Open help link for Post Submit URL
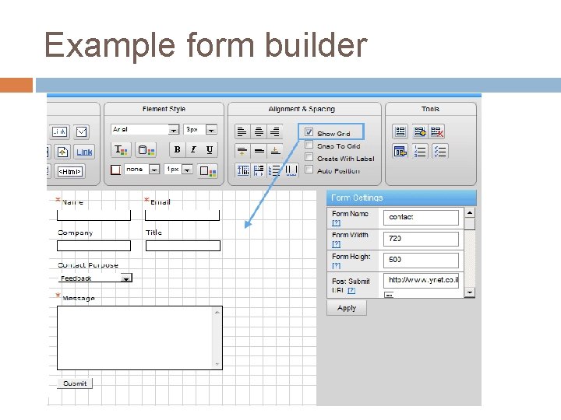The width and height of the screenshot is (561, 420). (x=351, y=291)
